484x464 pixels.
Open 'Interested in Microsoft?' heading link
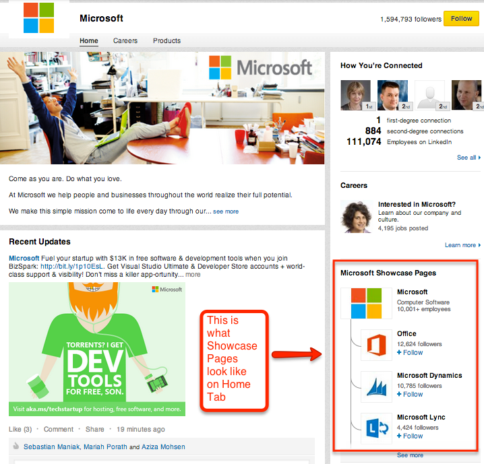point(417,205)
